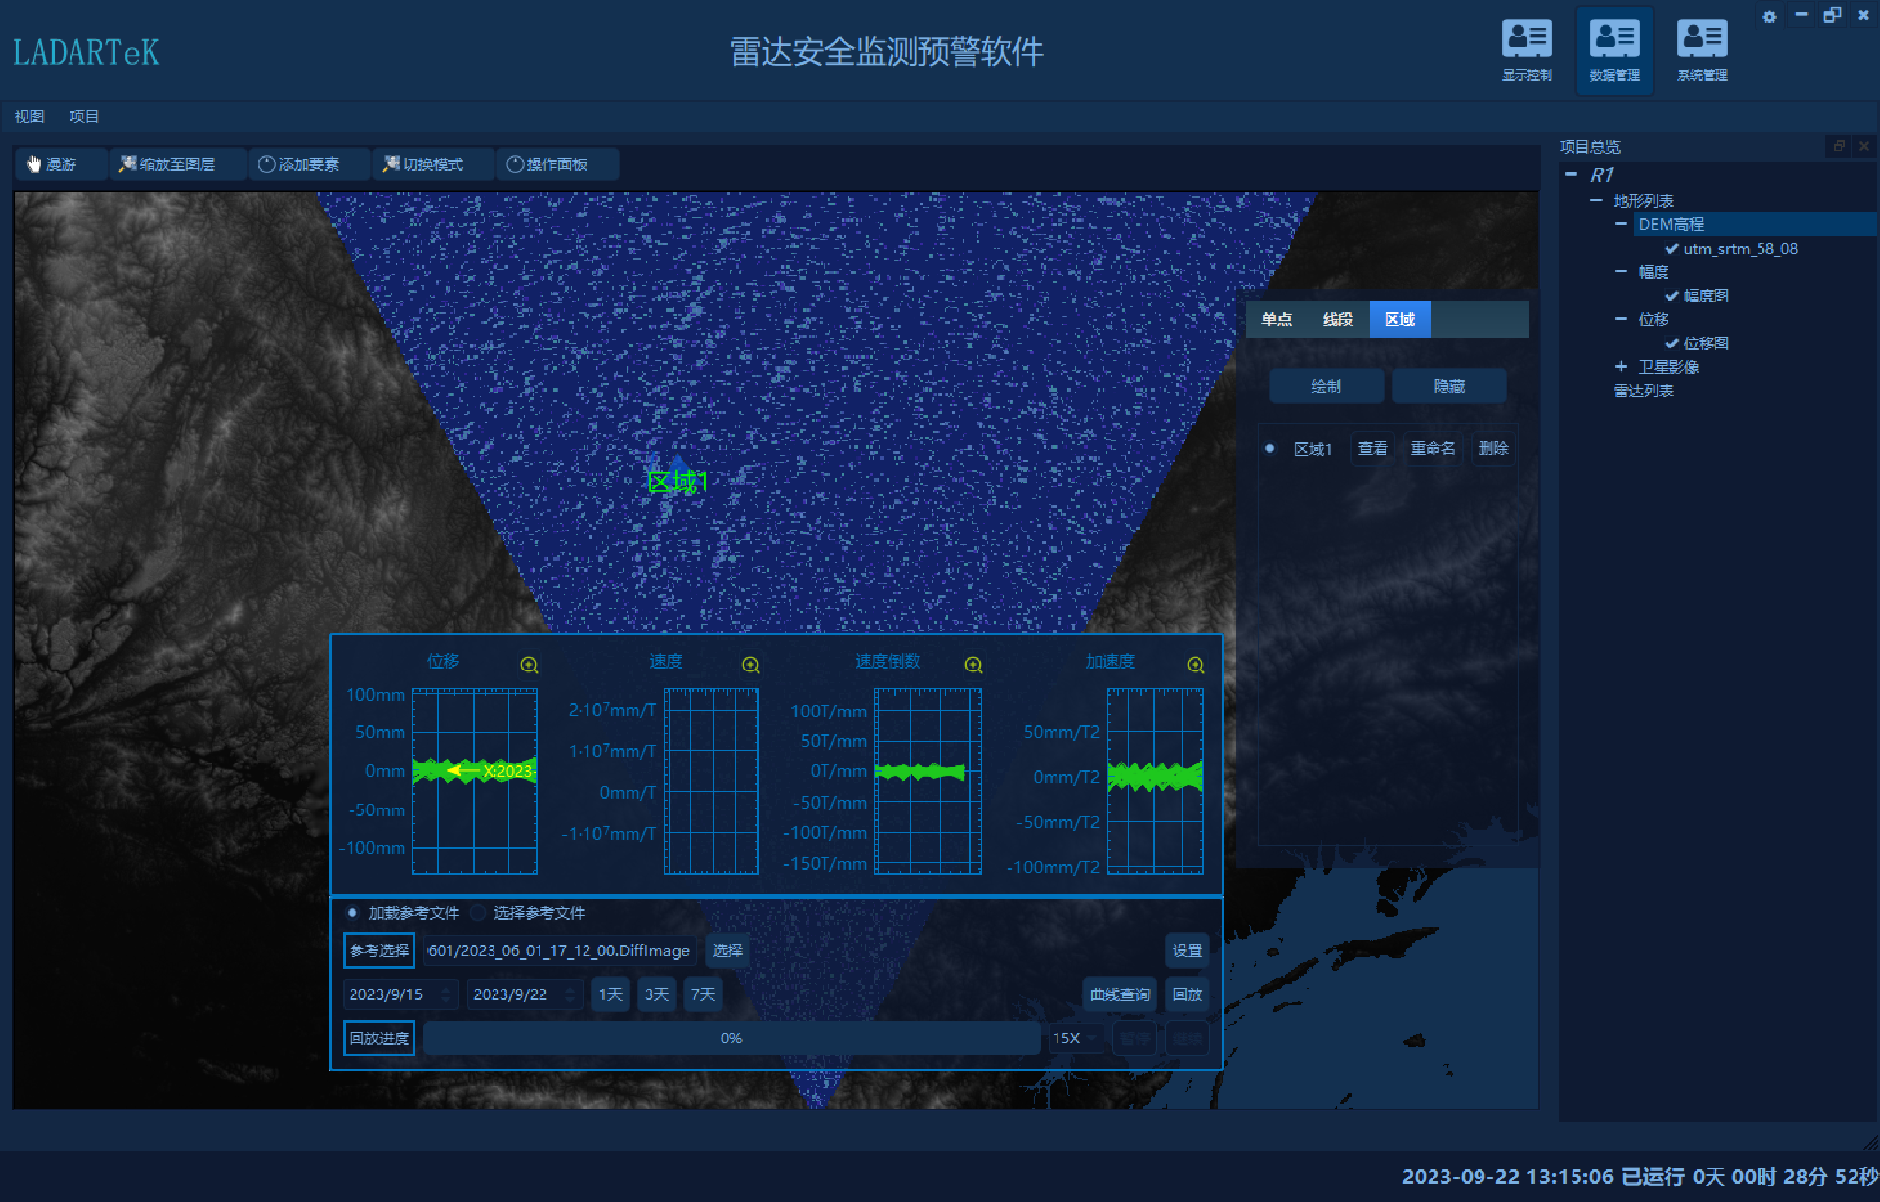
Task: Zoom the 速度倒数 inverse velocity chart
Action: point(973,665)
